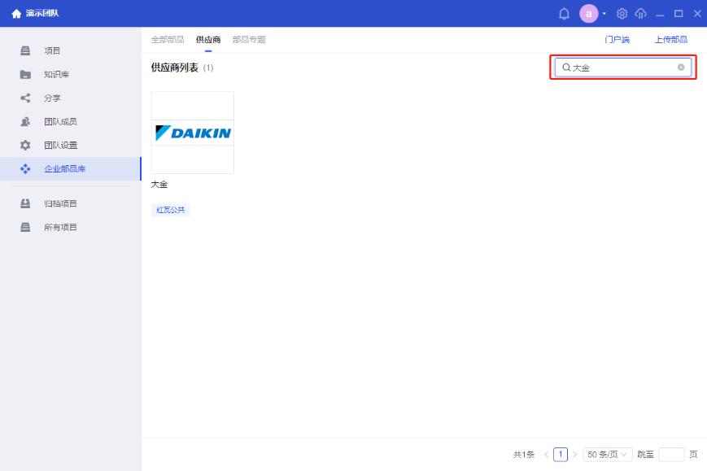Expand the avatar dropdown arrow
This screenshot has width=707, height=471.
(x=604, y=14)
